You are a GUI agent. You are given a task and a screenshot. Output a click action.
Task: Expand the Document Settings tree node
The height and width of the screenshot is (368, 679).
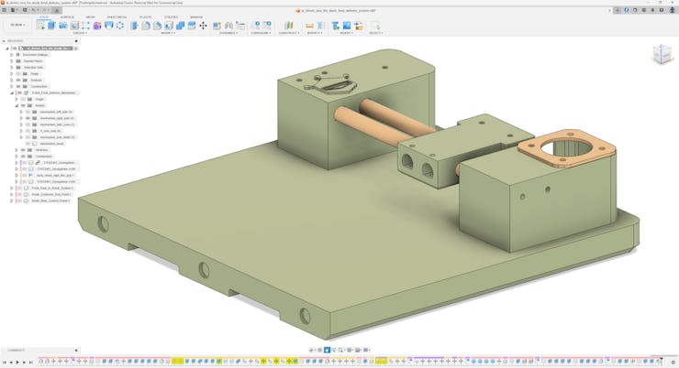coord(12,55)
